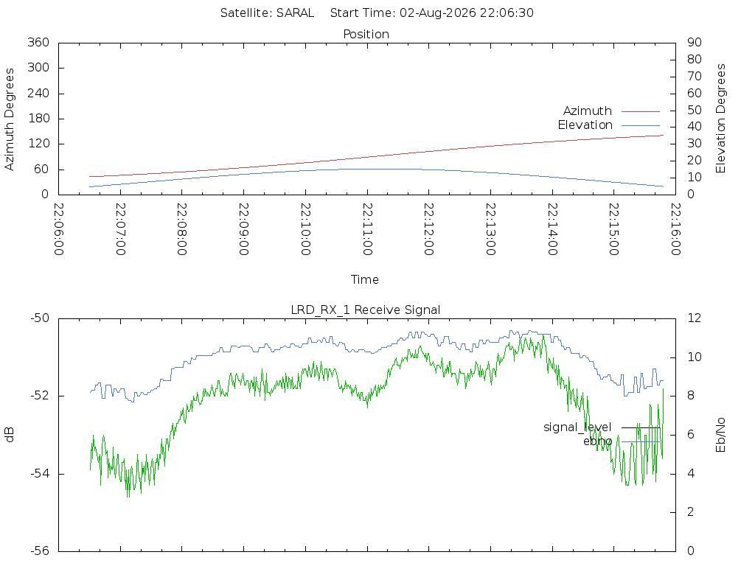Select the Elevation legend label
This screenshot has height=566, width=755.
pos(585,125)
